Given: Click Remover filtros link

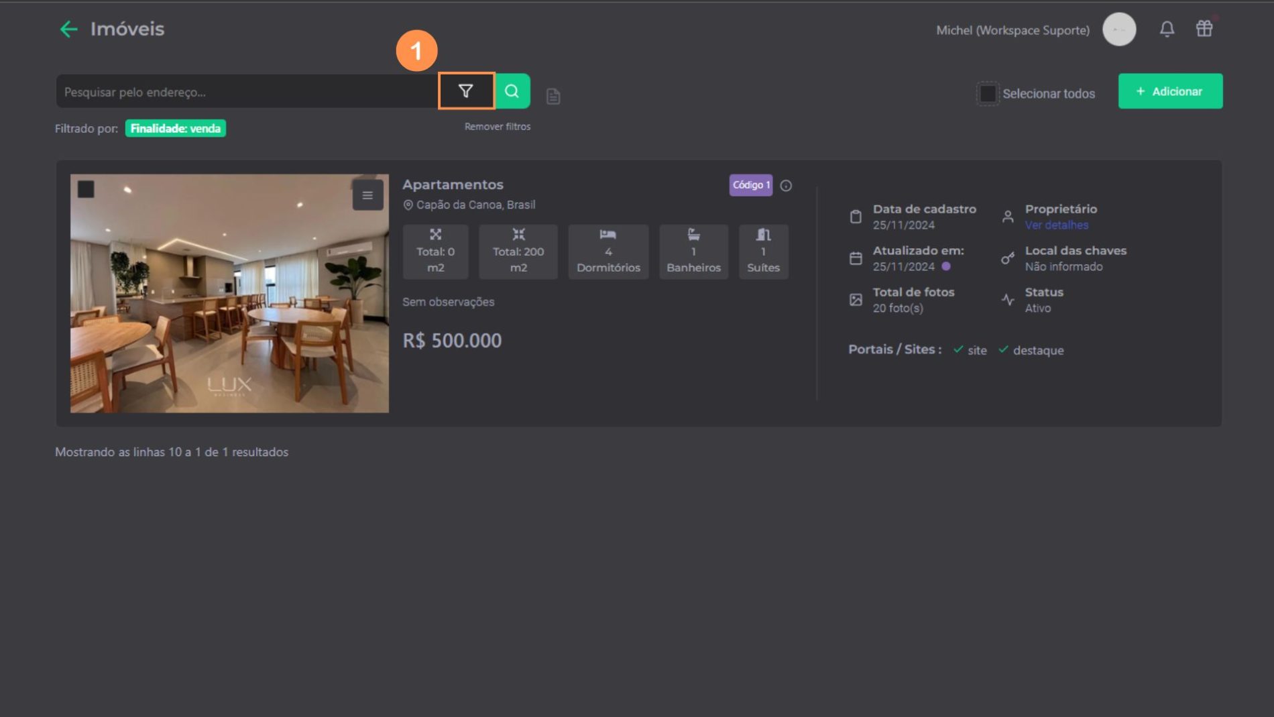Looking at the screenshot, I should [498, 127].
